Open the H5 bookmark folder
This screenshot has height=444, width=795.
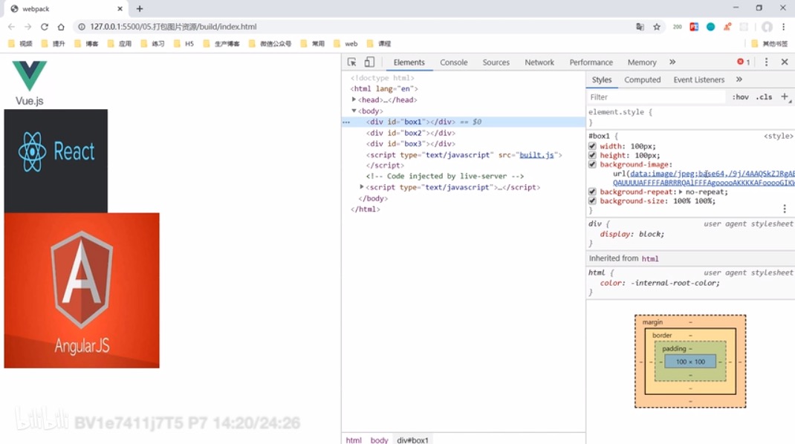pos(184,44)
